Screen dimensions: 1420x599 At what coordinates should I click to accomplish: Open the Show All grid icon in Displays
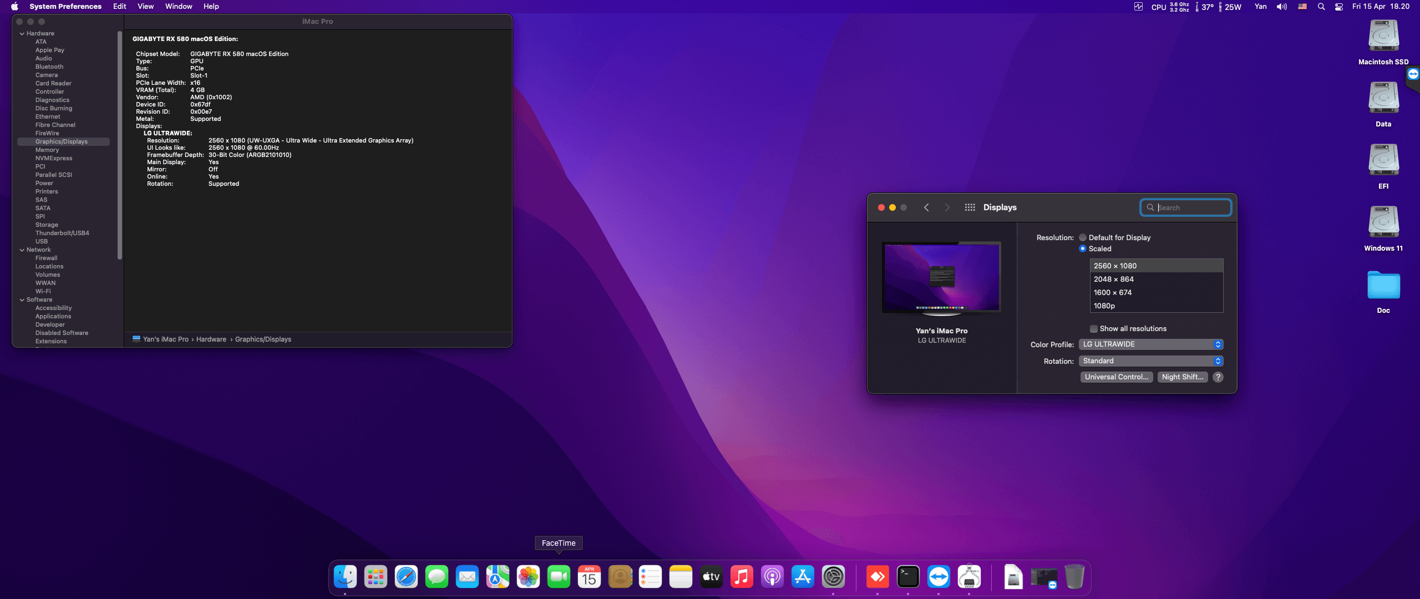pyautogui.click(x=970, y=207)
